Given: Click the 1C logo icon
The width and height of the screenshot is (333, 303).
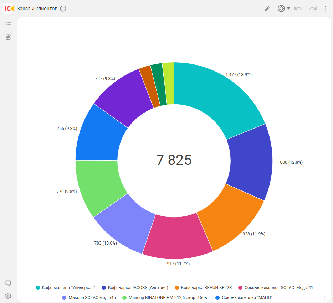Looking at the screenshot, I should (9, 9).
